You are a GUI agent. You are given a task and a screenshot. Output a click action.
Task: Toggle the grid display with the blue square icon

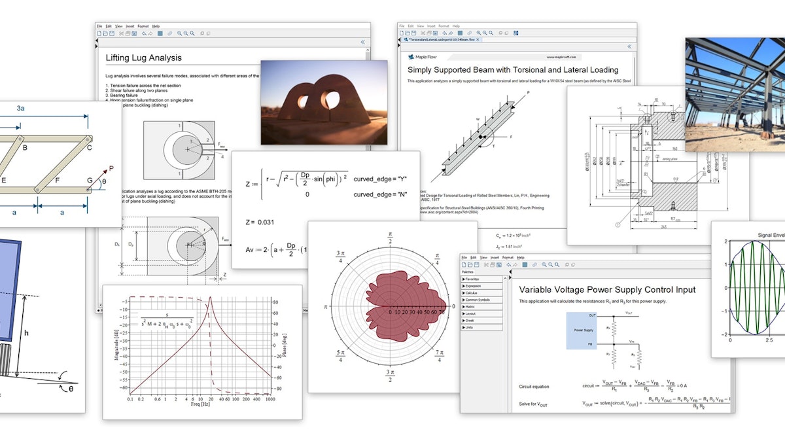pyautogui.click(x=460, y=33)
